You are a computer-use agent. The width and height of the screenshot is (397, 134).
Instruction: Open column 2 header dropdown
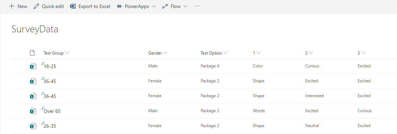pos(311,53)
